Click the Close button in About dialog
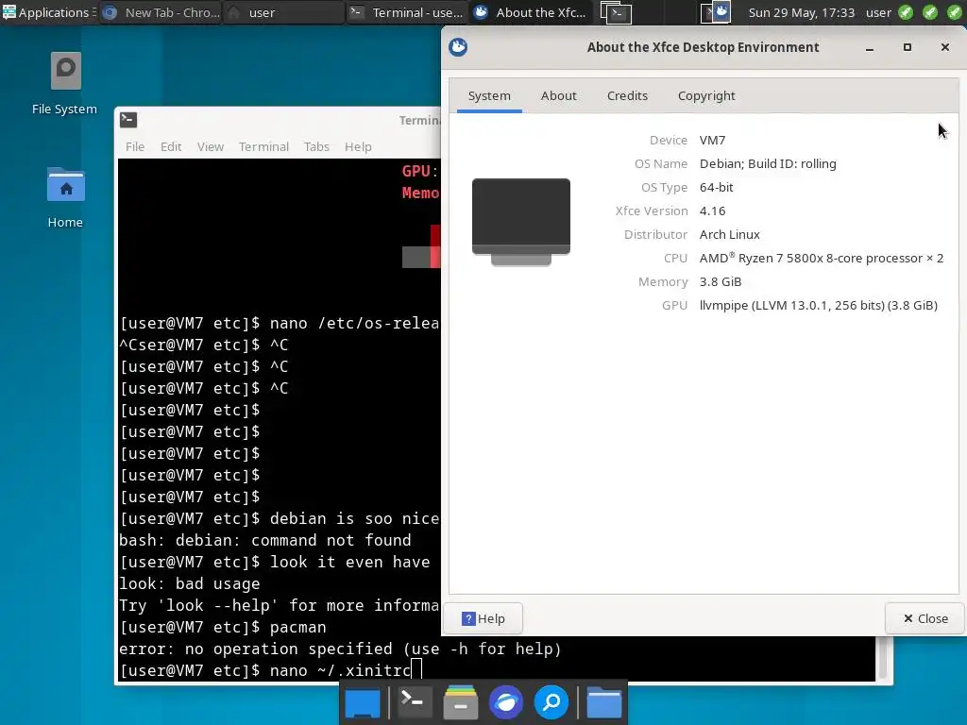 pos(925,618)
